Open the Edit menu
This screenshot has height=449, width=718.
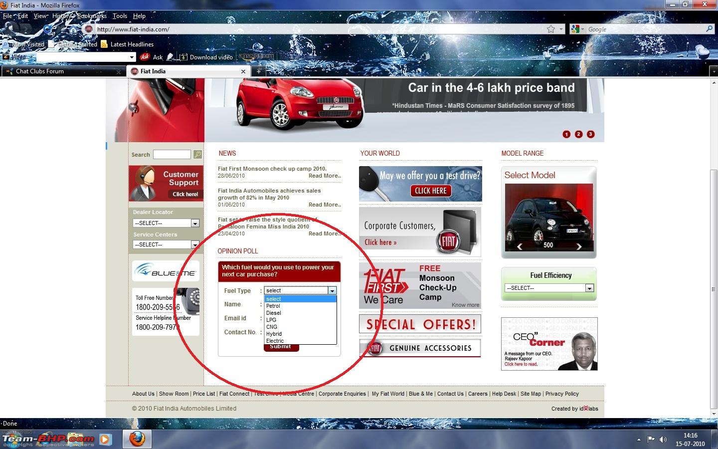pos(23,16)
